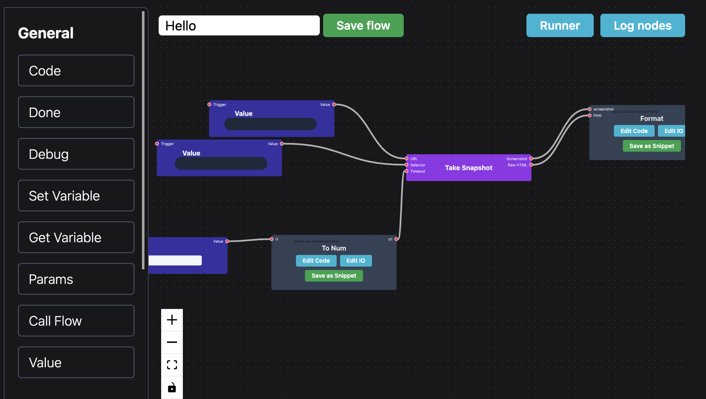Click the Raw HTML output port
Screen dimensions: 706x399
pyautogui.click(x=531, y=165)
